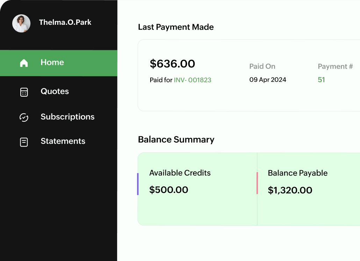This screenshot has height=261, width=360.
Task: Click the $636.00 payment amount
Action: click(x=172, y=64)
